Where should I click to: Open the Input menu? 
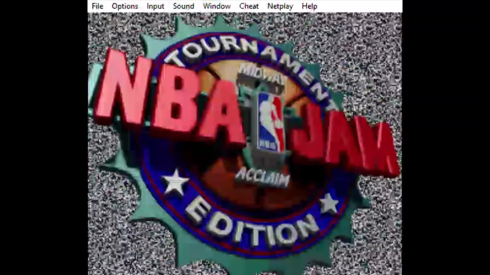pyautogui.click(x=155, y=6)
